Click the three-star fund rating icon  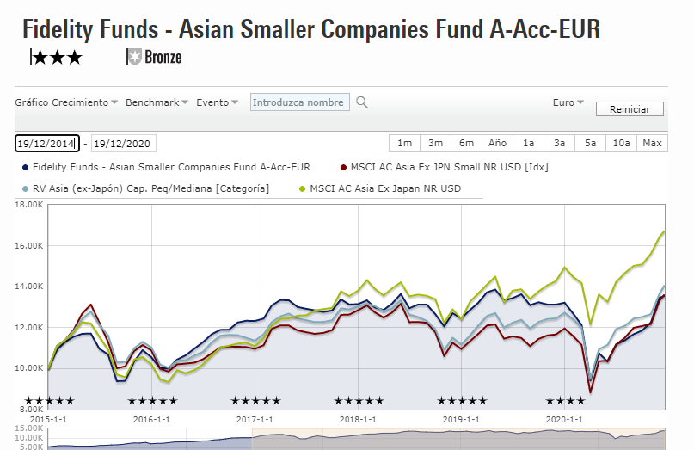[x=56, y=58]
